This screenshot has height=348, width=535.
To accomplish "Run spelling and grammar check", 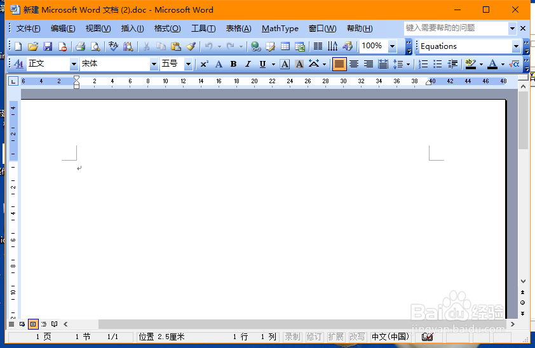I will pyautogui.click(x=113, y=46).
